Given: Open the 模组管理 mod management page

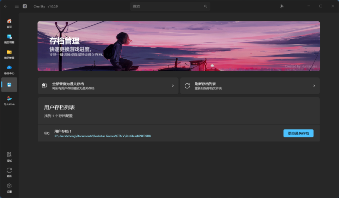Looking at the screenshot, I should coord(9,54).
